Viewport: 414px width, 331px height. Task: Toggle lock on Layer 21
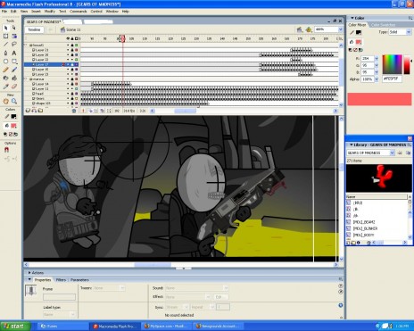72,50
